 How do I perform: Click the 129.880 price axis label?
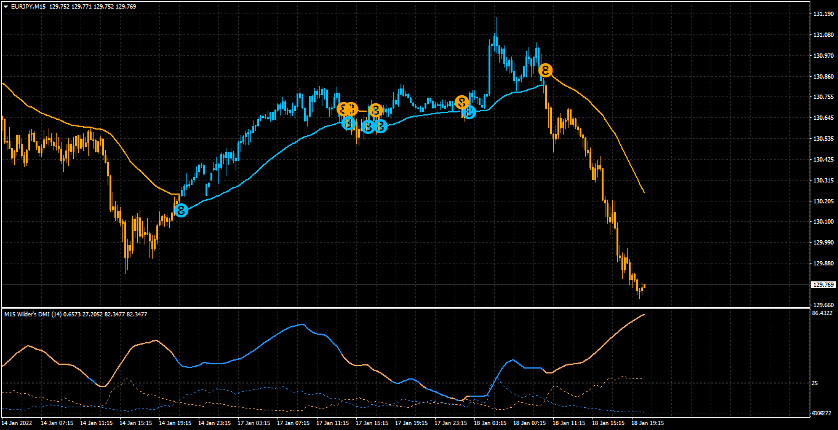pyautogui.click(x=823, y=264)
